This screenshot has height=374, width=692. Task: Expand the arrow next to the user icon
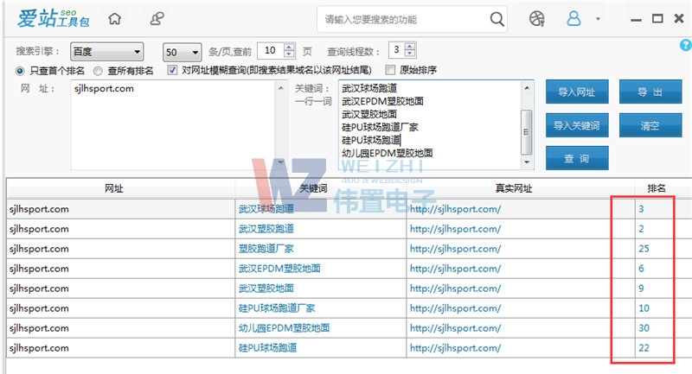click(x=598, y=19)
